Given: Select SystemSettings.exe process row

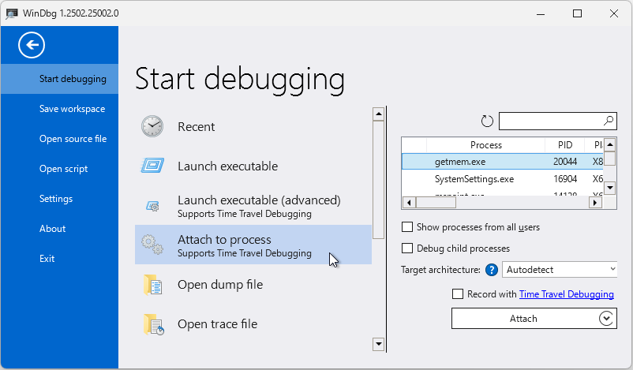Looking at the screenshot, I should click(x=503, y=179).
